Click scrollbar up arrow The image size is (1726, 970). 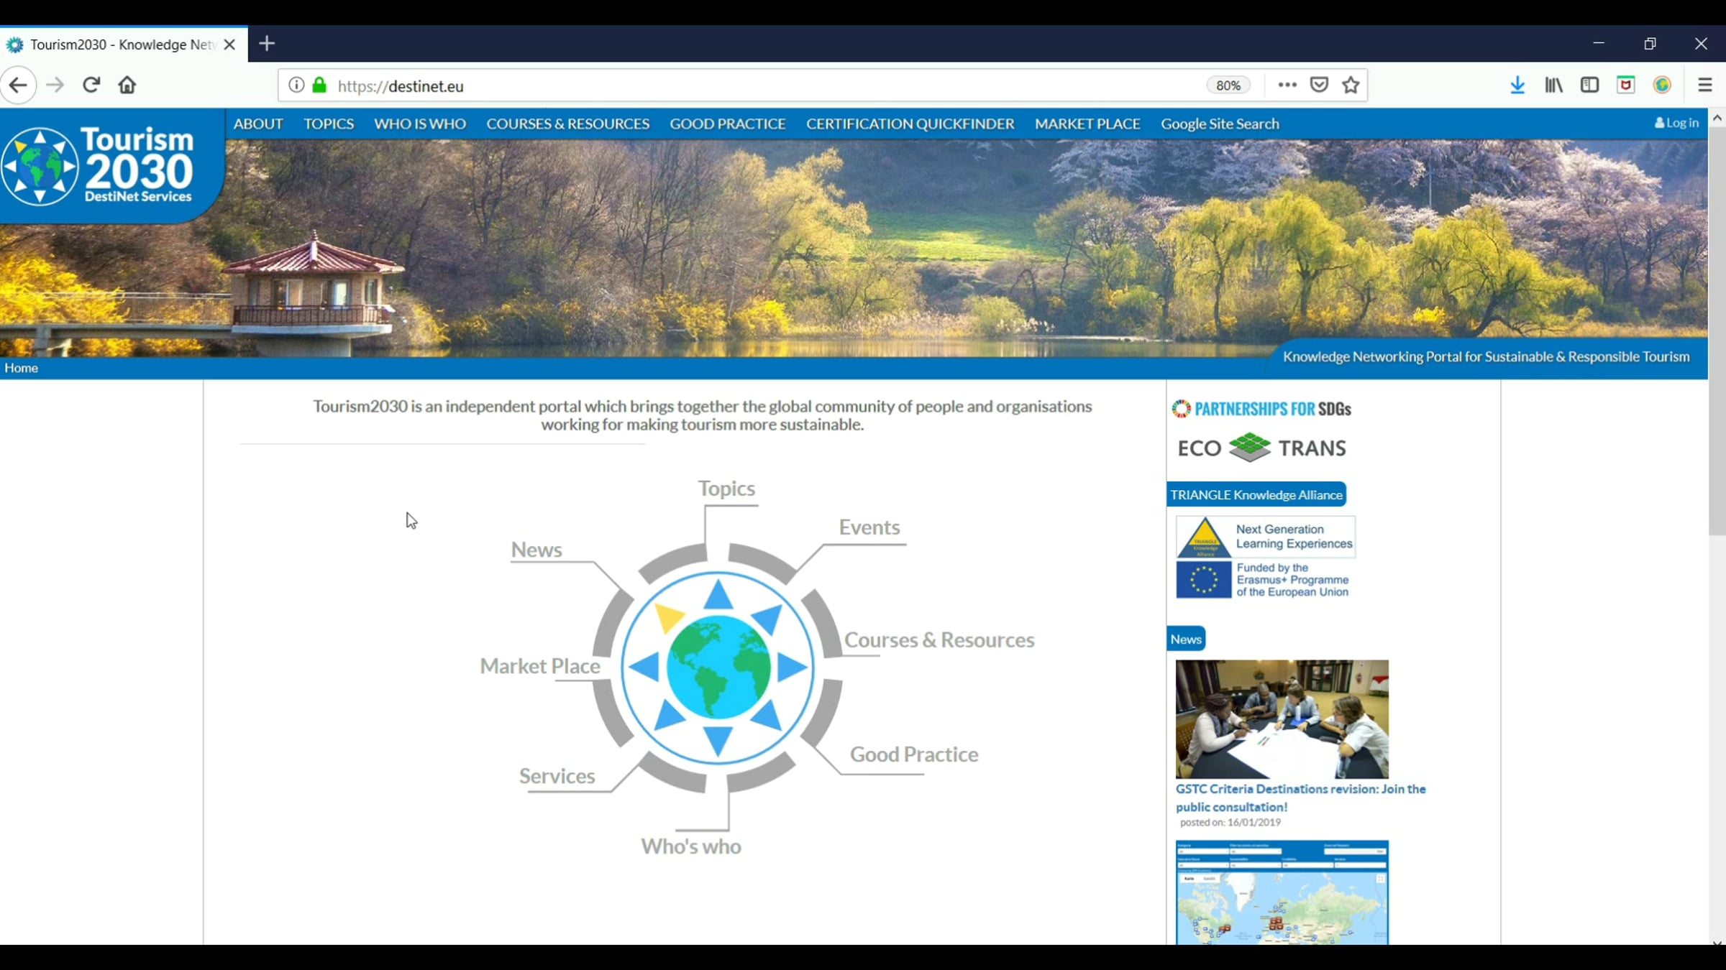pos(1717,117)
